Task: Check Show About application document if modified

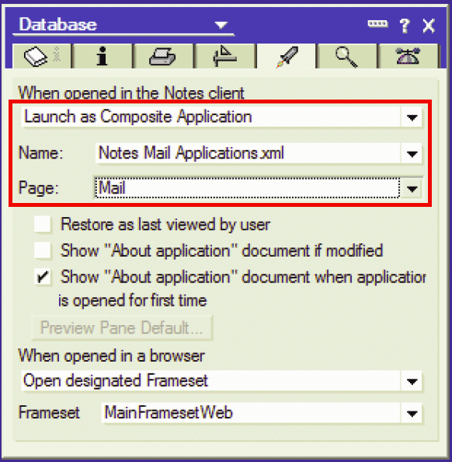Action: (43, 250)
